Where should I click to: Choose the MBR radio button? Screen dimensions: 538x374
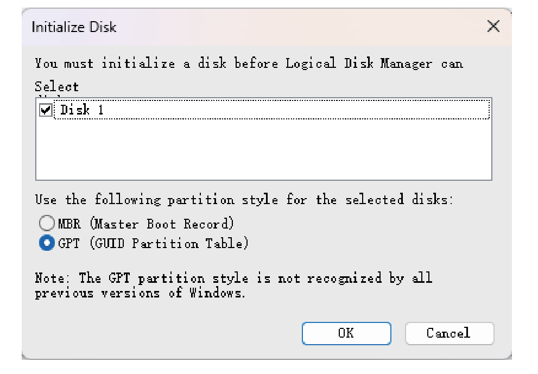pos(47,224)
